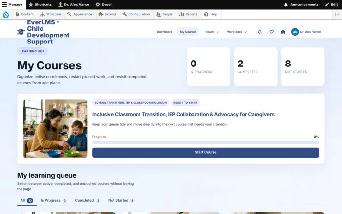The image size is (342, 214).
Task: Go to Dashboard in site navigation
Action: (165, 32)
